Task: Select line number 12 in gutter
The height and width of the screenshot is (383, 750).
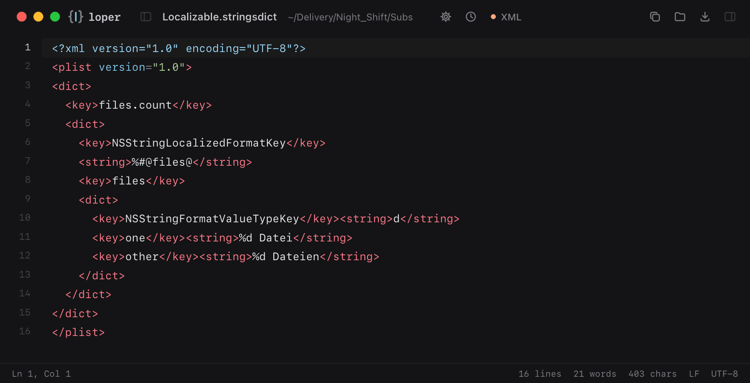Action: click(25, 256)
